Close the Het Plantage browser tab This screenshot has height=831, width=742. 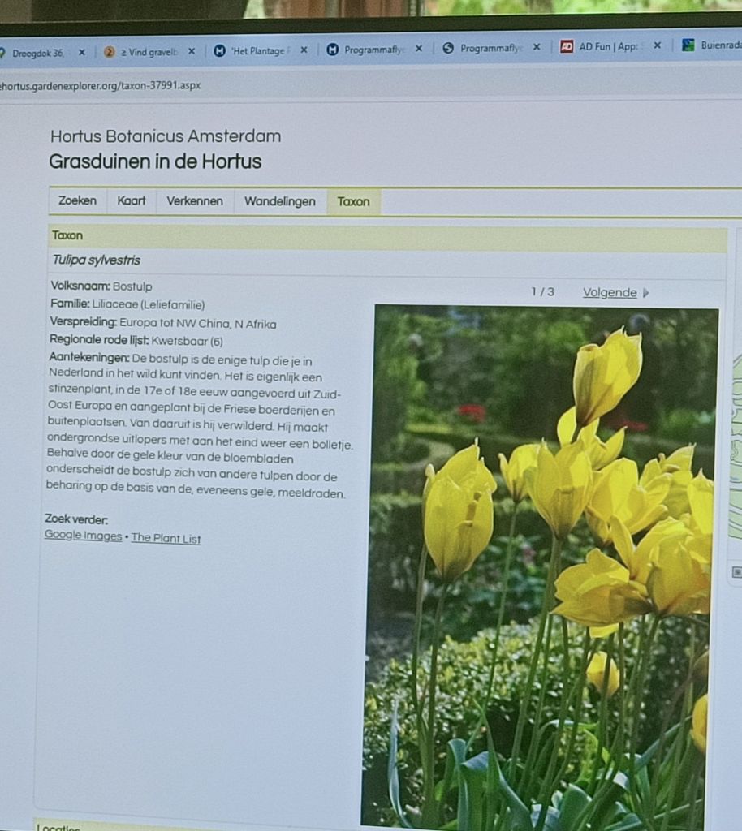pyautogui.click(x=304, y=50)
